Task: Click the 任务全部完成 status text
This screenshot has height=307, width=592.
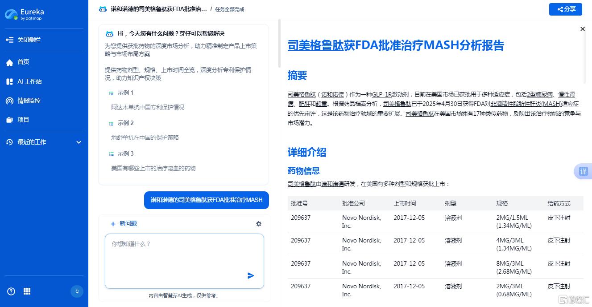Action: (230, 9)
